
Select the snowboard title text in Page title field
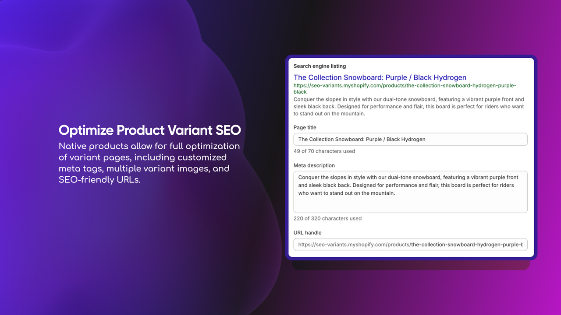tap(361, 139)
